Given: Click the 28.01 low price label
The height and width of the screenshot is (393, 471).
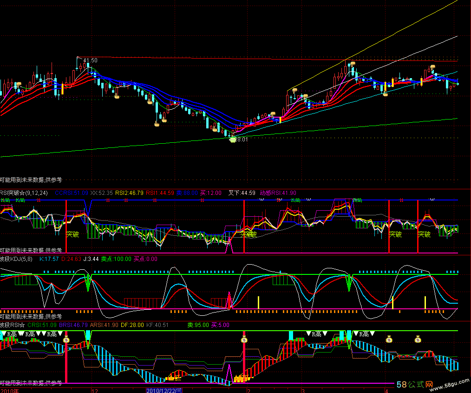Looking at the screenshot, I should tap(241, 140).
